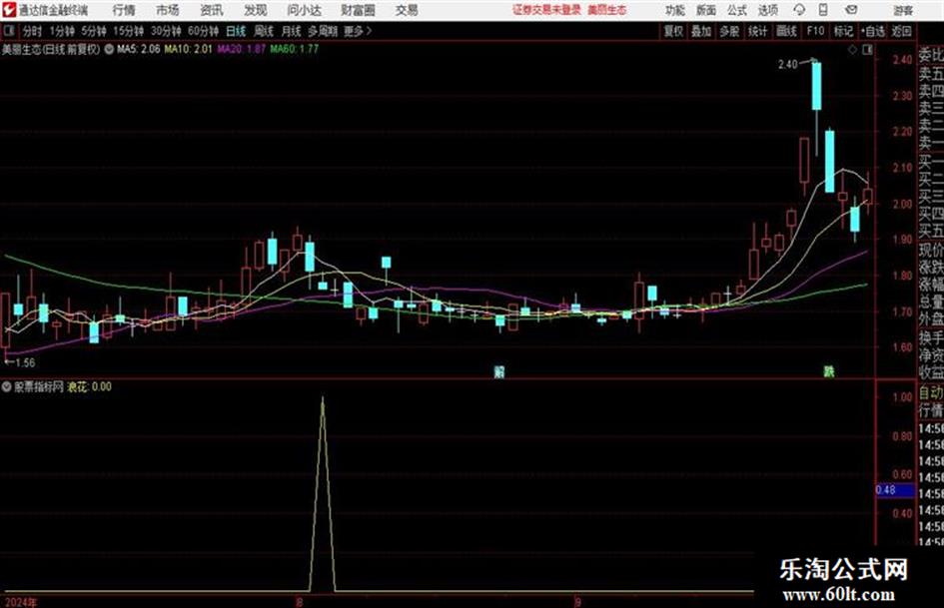Add stock via the 自选 button
Viewport: 944px width, 608px height.
[x=872, y=31]
